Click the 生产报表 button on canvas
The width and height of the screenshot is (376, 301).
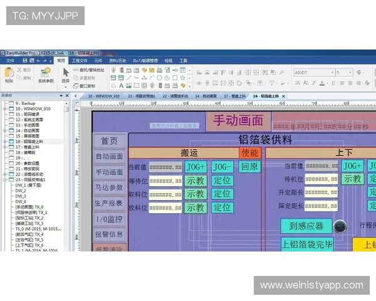click(109, 203)
